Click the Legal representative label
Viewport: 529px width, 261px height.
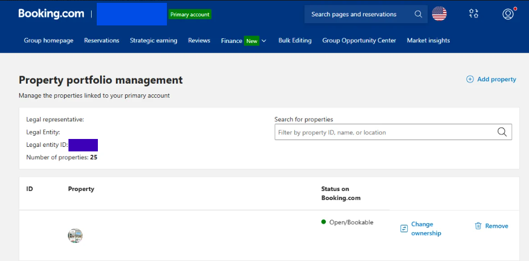point(55,119)
